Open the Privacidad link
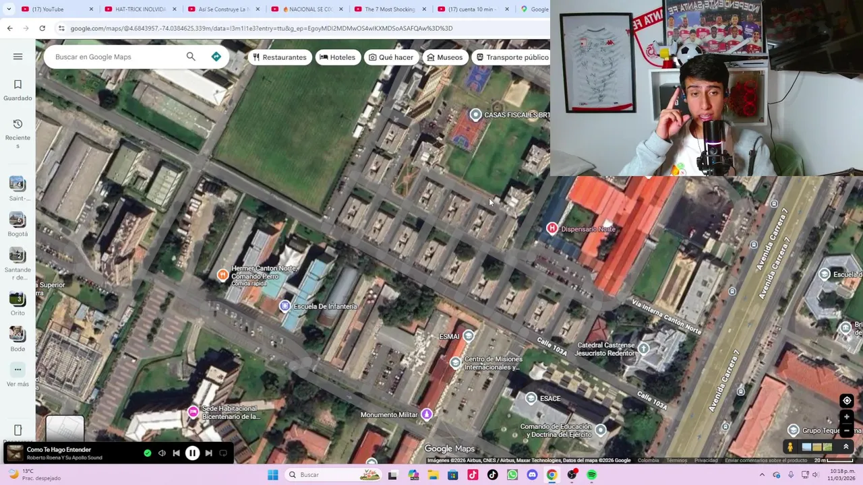This screenshot has height=485, width=863. 706,461
